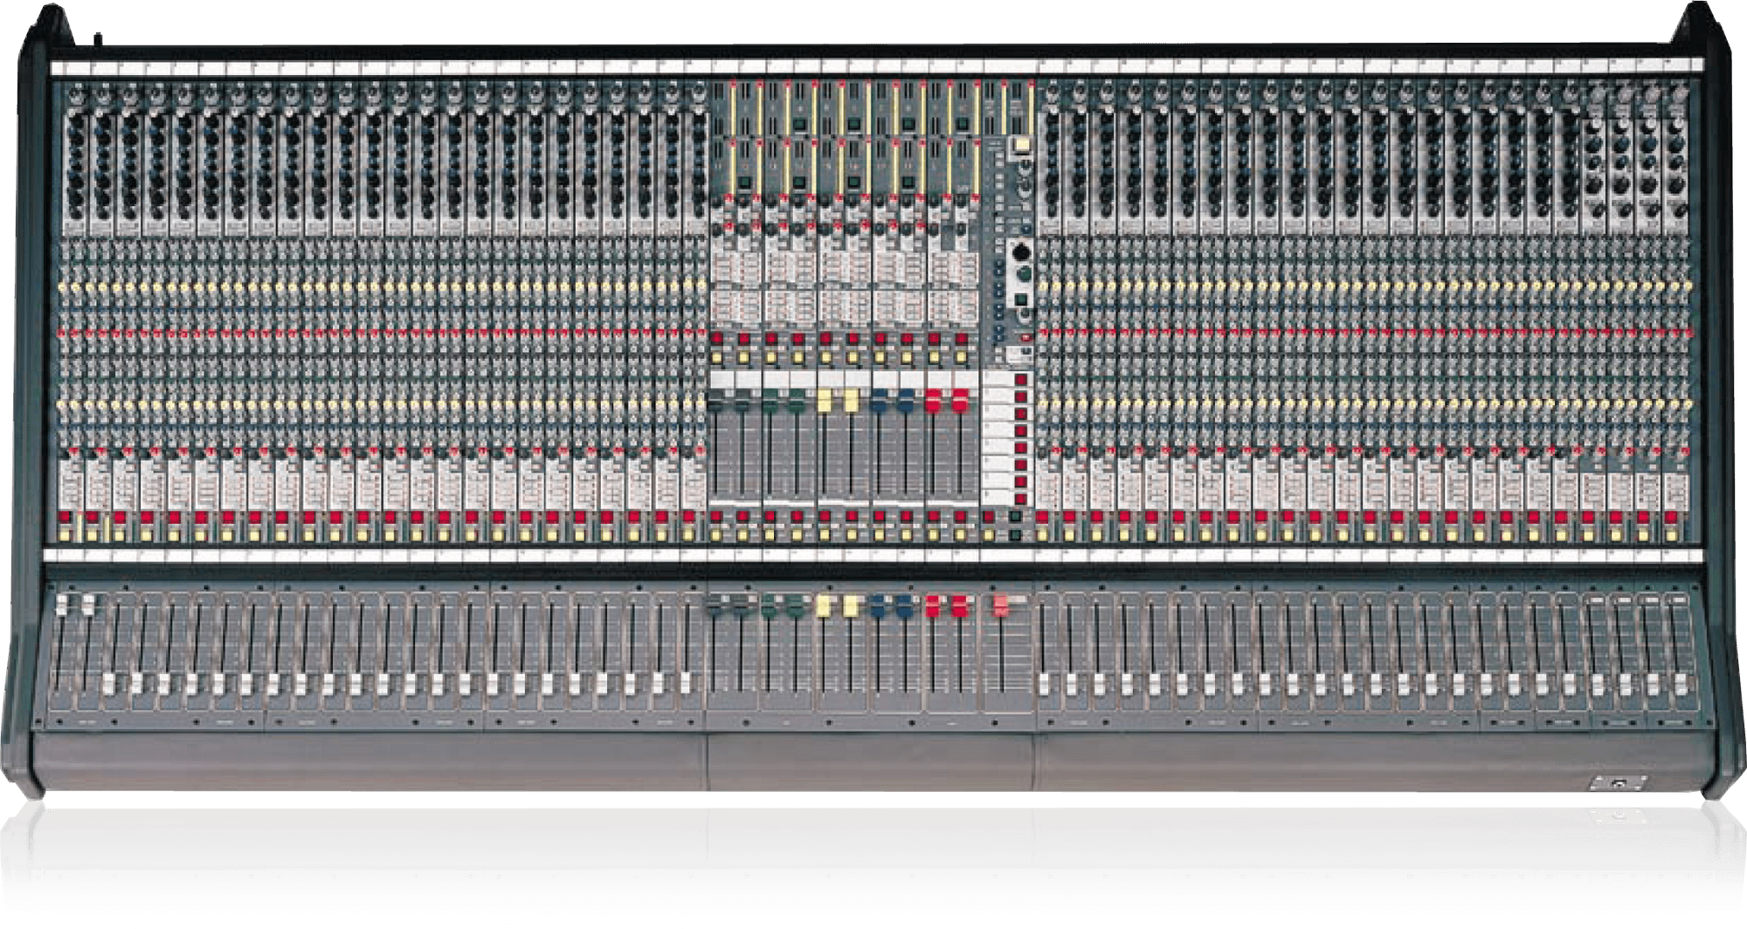Click the left green fader cap in lower bank

[770, 607]
